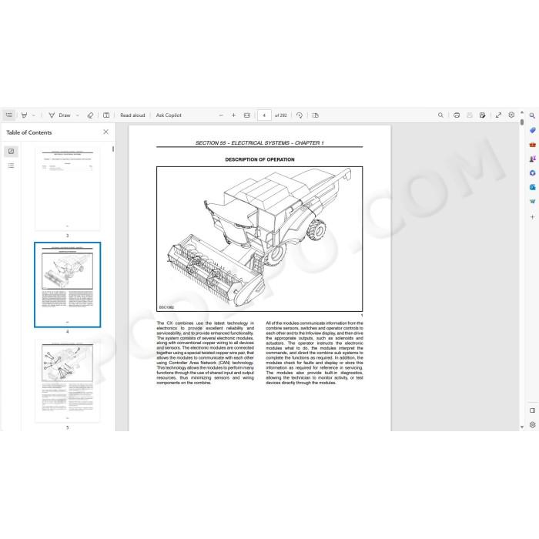Image resolution: width=539 pixels, height=539 pixels.
Task: Open page 5 thumbnail
Action: click(68, 380)
